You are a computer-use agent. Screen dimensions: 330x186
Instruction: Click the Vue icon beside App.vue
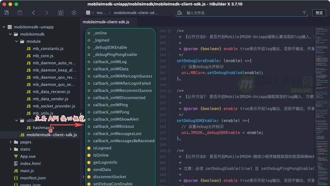(x=16, y=156)
